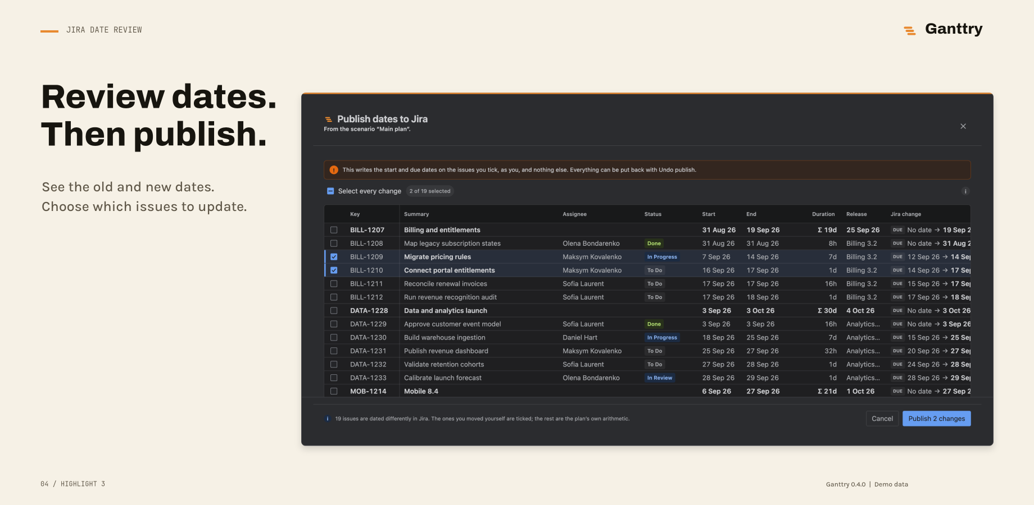Click duration Σ 30d on DATA-1228
This screenshot has width=1034, height=505.
[827, 311]
